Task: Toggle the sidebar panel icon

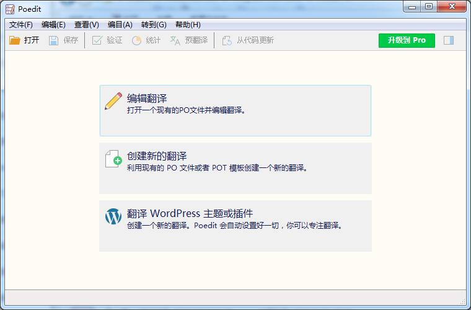Action: click(x=449, y=40)
